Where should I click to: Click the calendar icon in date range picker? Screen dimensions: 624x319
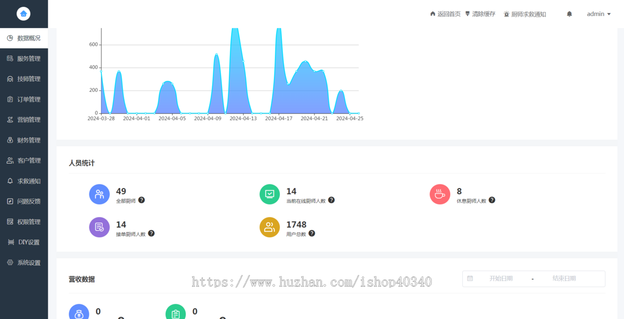pyautogui.click(x=470, y=278)
